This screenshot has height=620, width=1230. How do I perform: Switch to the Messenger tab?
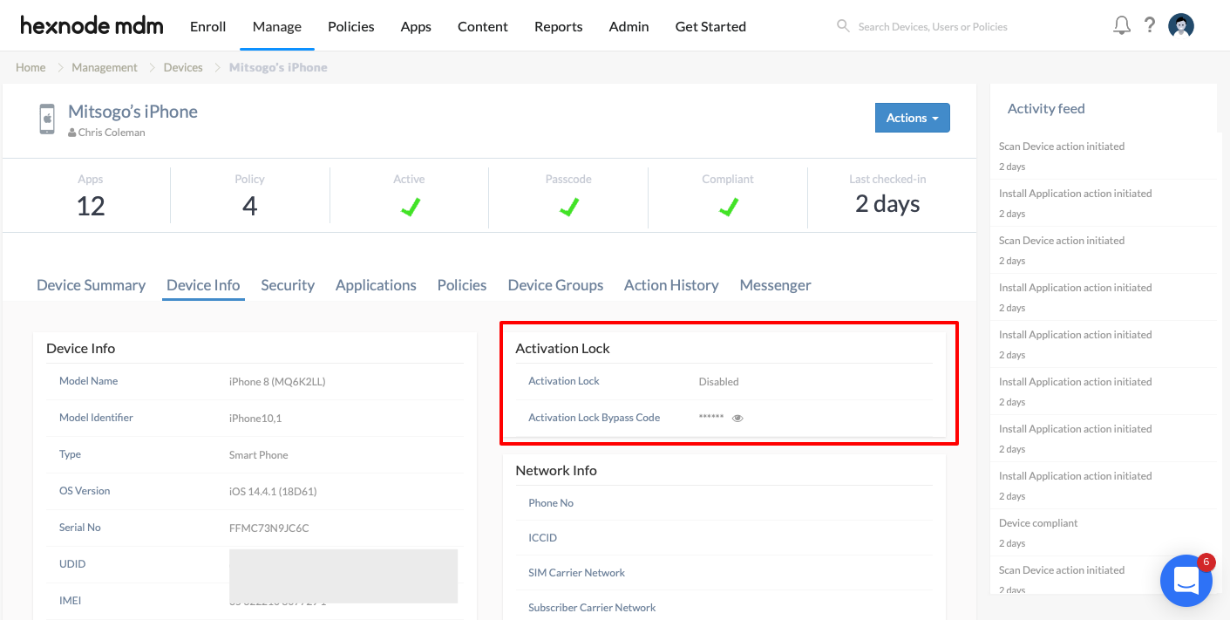click(x=775, y=285)
